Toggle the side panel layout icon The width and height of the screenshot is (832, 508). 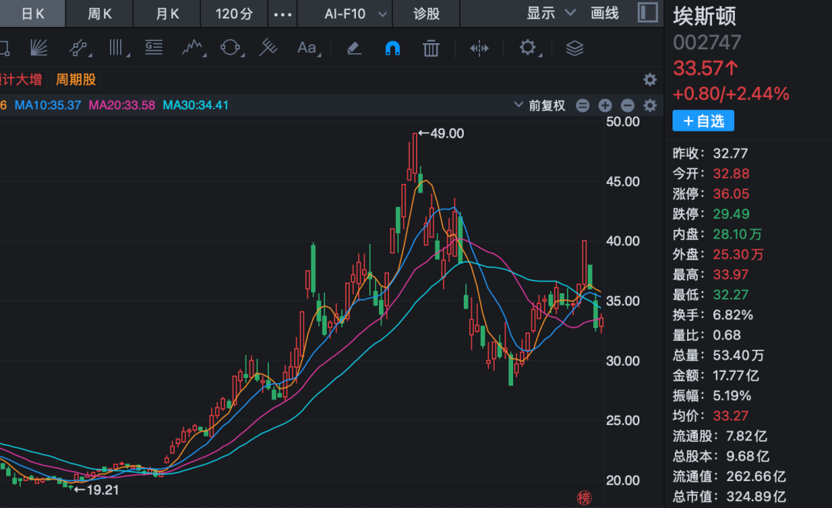647,13
